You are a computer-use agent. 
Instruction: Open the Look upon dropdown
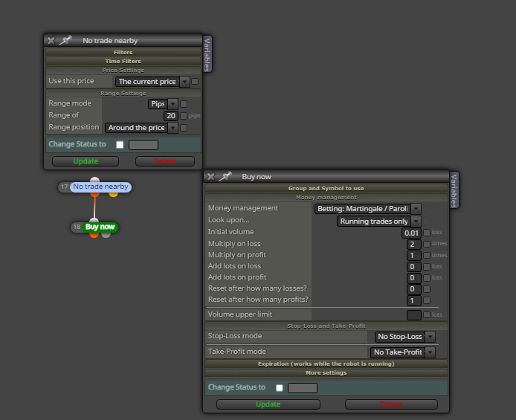point(378,222)
